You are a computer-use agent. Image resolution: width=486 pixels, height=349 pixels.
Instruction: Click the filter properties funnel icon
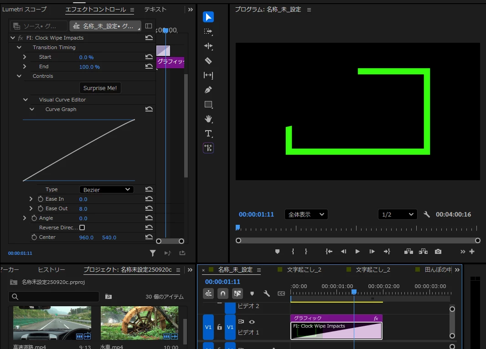[152, 253]
